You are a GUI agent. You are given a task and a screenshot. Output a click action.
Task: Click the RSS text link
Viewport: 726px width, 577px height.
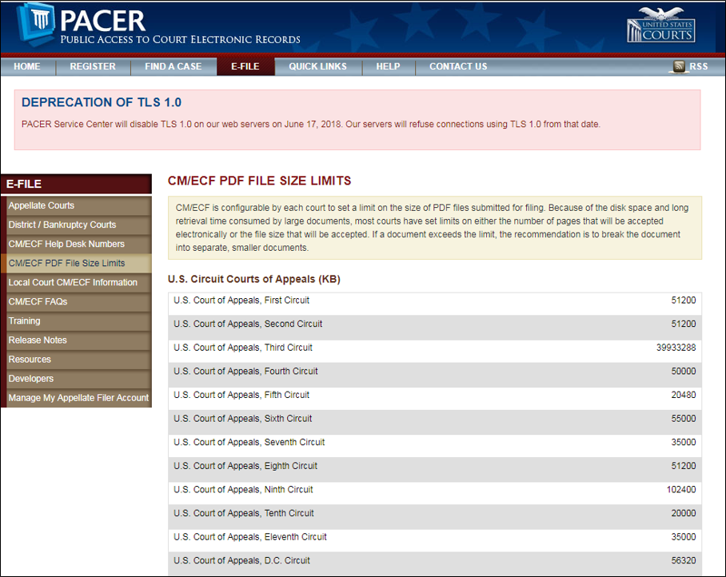(x=698, y=66)
